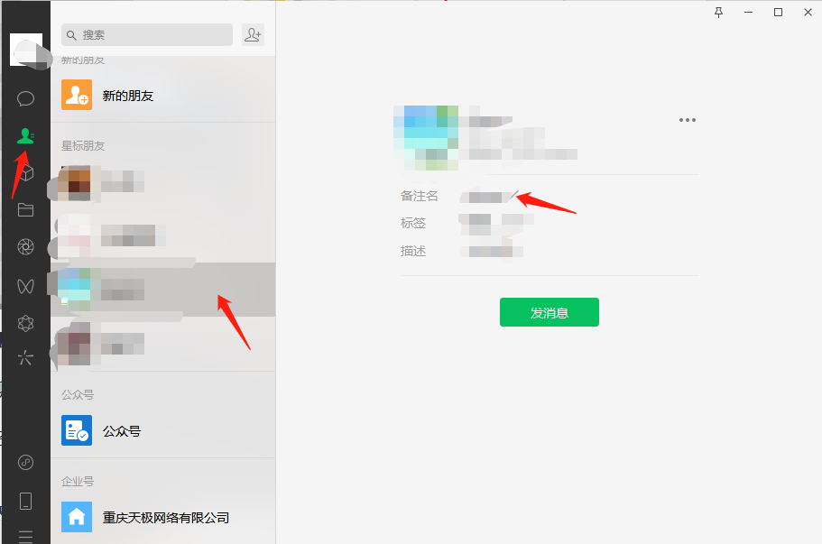Image resolution: width=822 pixels, height=544 pixels.
Task: Click the blurred 备注名 remark field
Action: [x=488, y=197]
